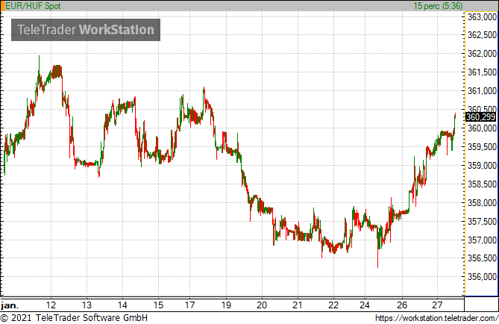Click date 15 on the time axis
This screenshot has height=324, width=499.
tap(158, 305)
